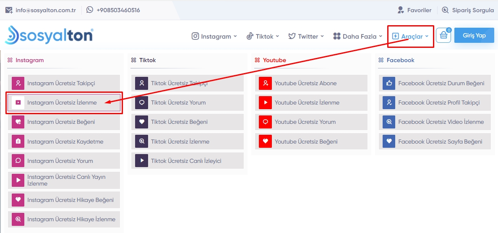The height and width of the screenshot is (233, 498).
Task: Click the Tiktok Ücretsiz Beğeni heart icon
Action: 142,122
